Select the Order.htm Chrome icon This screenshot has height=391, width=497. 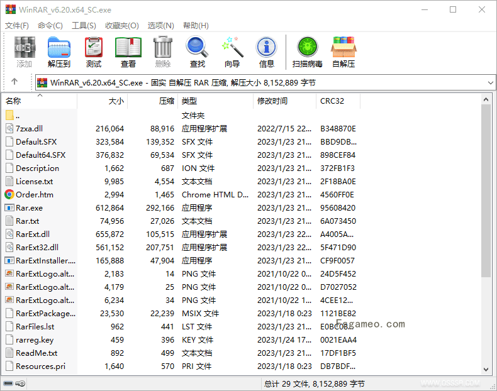pos(9,194)
